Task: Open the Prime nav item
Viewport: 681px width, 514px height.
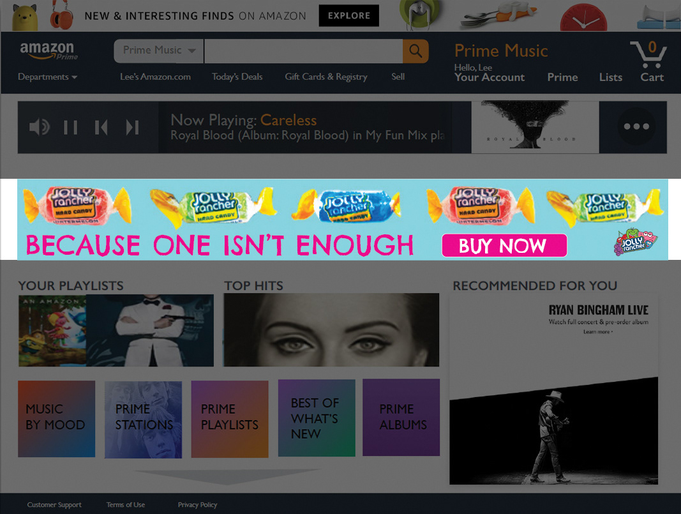Action: [x=562, y=77]
